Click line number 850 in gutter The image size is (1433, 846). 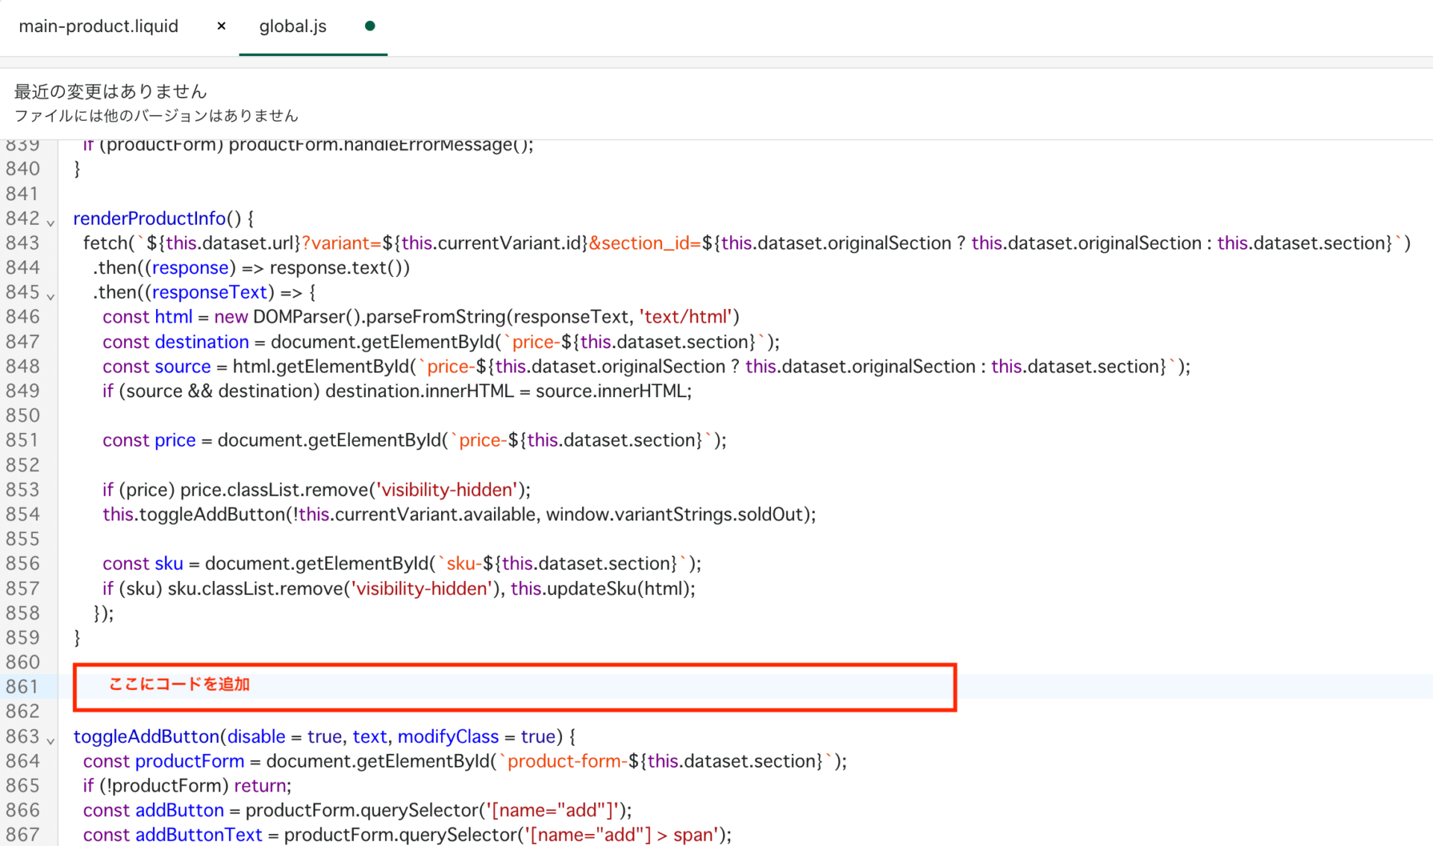[x=23, y=415]
